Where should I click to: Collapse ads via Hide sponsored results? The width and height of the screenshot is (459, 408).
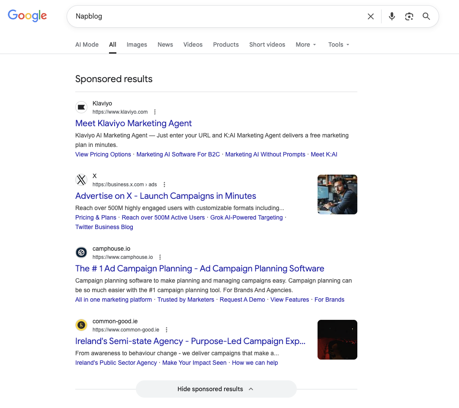[216, 389]
